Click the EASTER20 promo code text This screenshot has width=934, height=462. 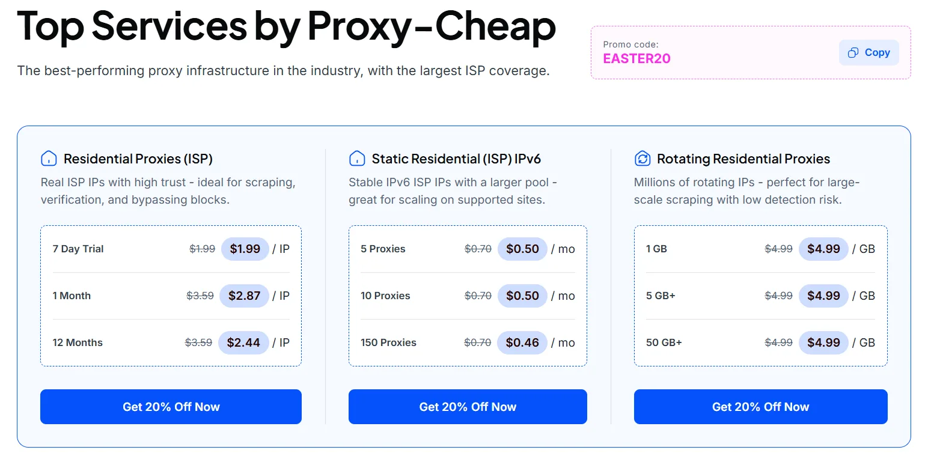(636, 59)
